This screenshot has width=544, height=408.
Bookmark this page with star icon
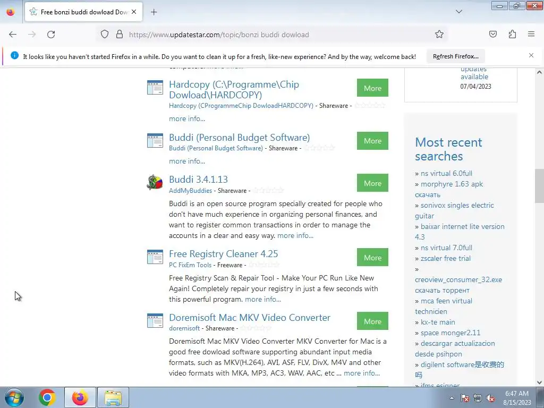[x=439, y=35]
